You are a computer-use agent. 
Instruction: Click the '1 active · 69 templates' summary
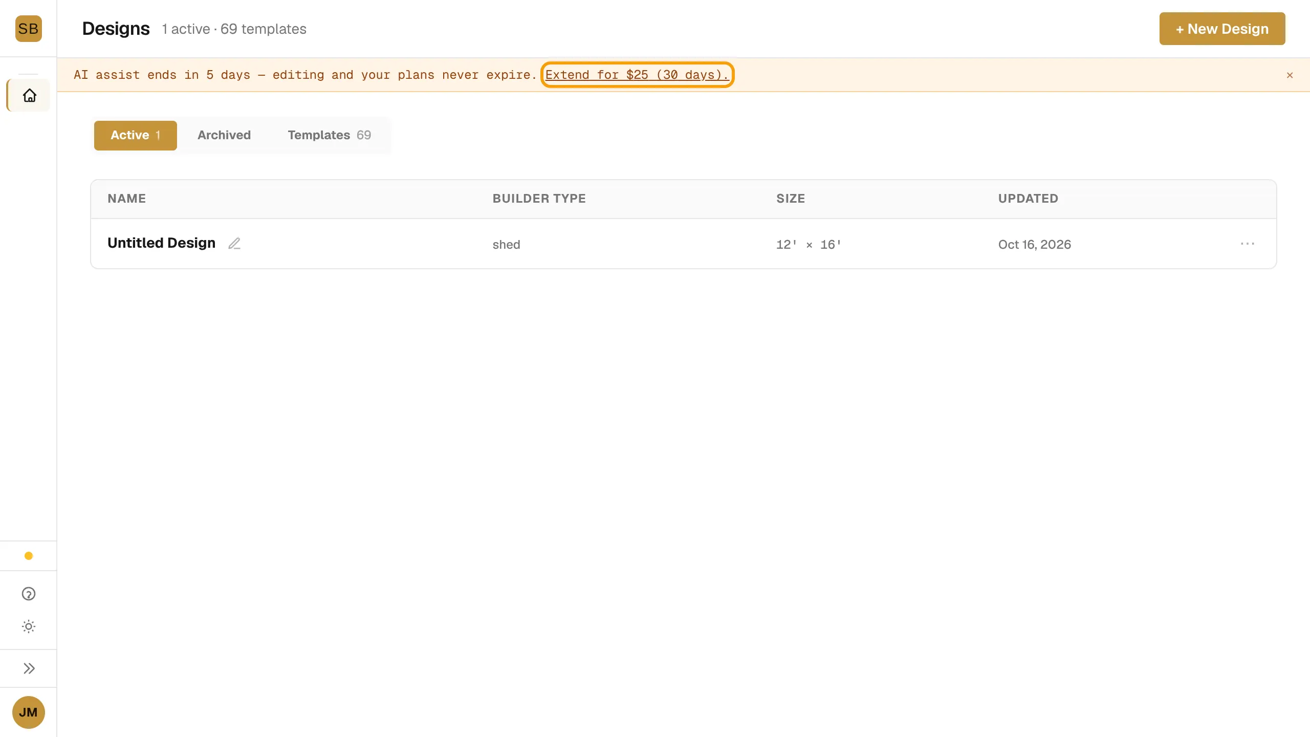(x=234, y=29)
